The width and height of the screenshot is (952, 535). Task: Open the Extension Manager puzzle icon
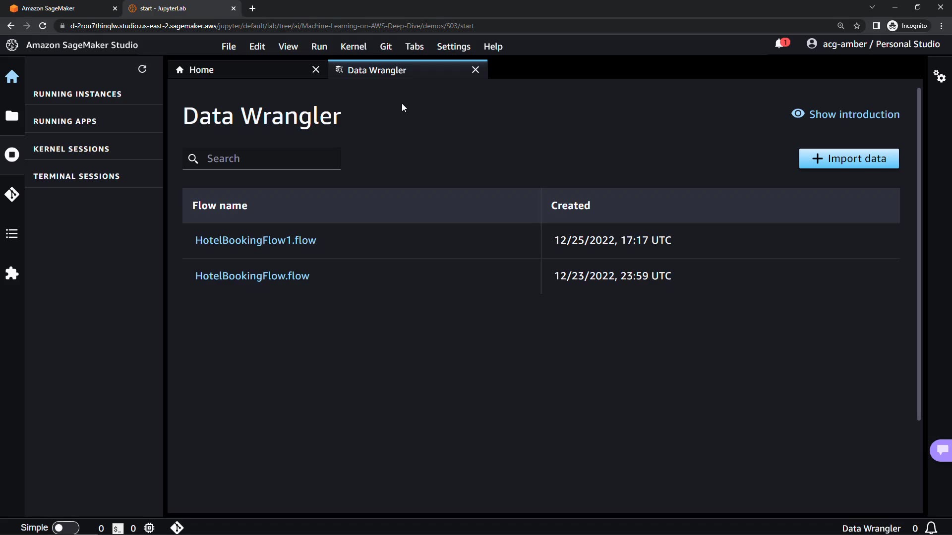pos(12,273)
